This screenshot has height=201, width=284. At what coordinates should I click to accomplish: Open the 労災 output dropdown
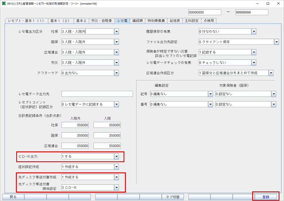116,63
